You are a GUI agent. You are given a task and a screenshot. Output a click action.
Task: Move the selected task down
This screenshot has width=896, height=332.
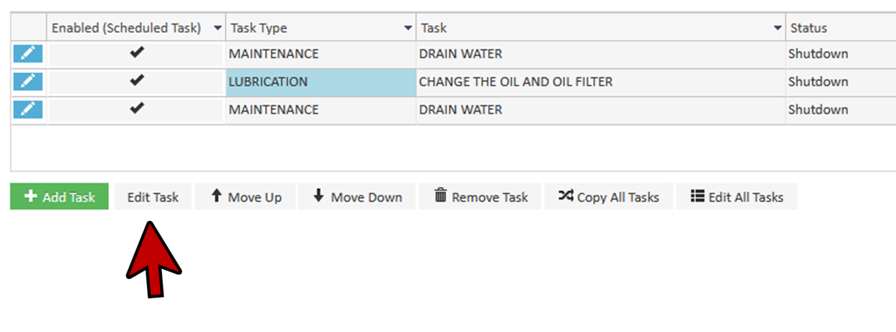357,197
